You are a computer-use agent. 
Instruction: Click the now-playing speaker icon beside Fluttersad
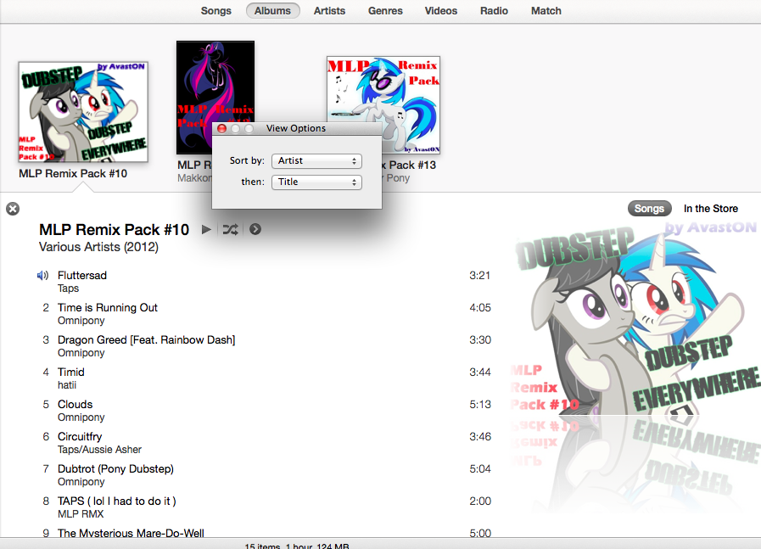pyautogui.click(x=42, y=276)
